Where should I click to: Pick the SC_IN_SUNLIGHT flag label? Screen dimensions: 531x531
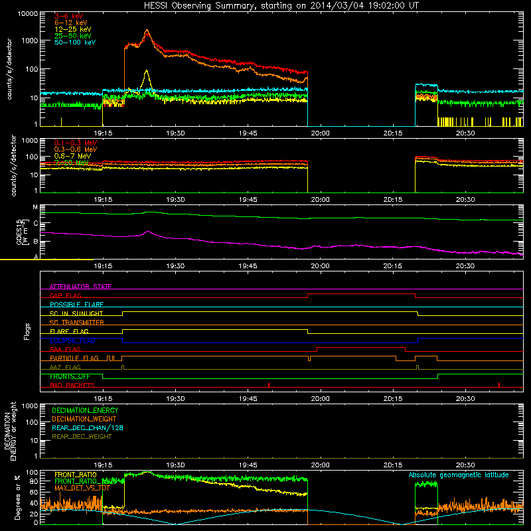click(76, 313)
